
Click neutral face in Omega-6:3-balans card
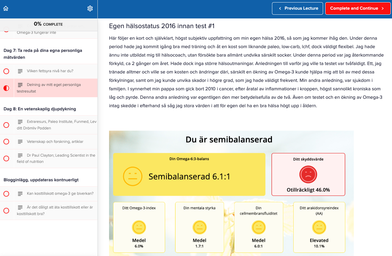(133, 177)
